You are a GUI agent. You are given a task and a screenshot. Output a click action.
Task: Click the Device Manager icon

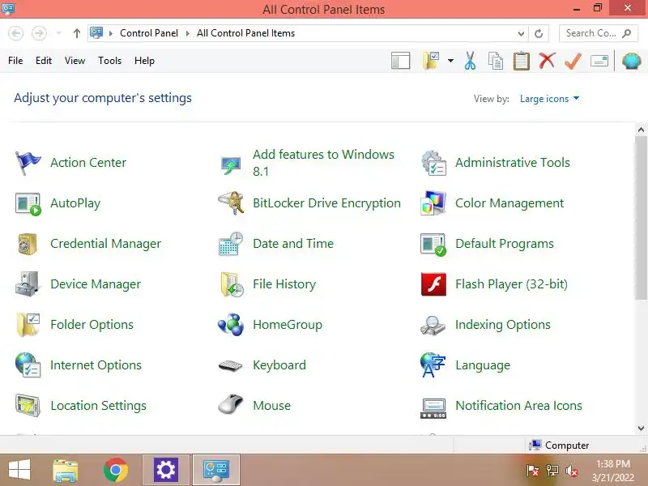(28, 284)
